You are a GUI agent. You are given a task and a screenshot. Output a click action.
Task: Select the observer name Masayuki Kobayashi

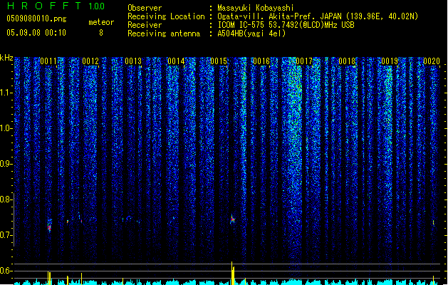click(x=256, y=8)
